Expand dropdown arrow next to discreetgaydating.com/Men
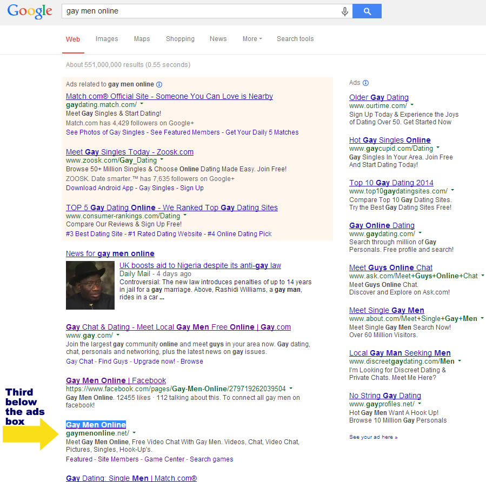 coord(460,360)
